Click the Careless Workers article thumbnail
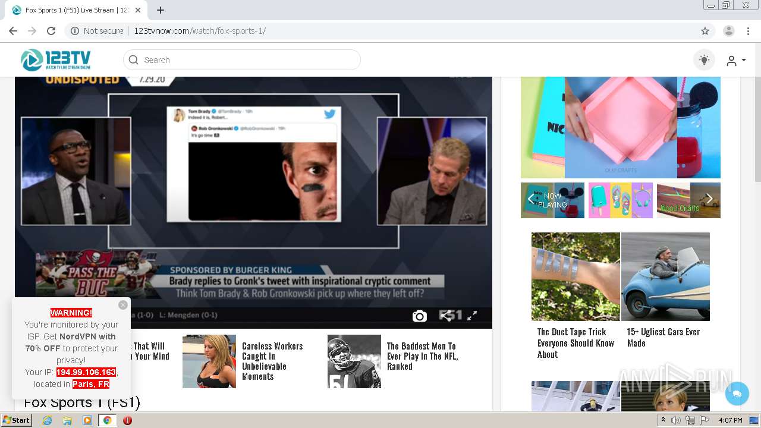The height and width of the screenshot is (428, 761). (209, 361)
